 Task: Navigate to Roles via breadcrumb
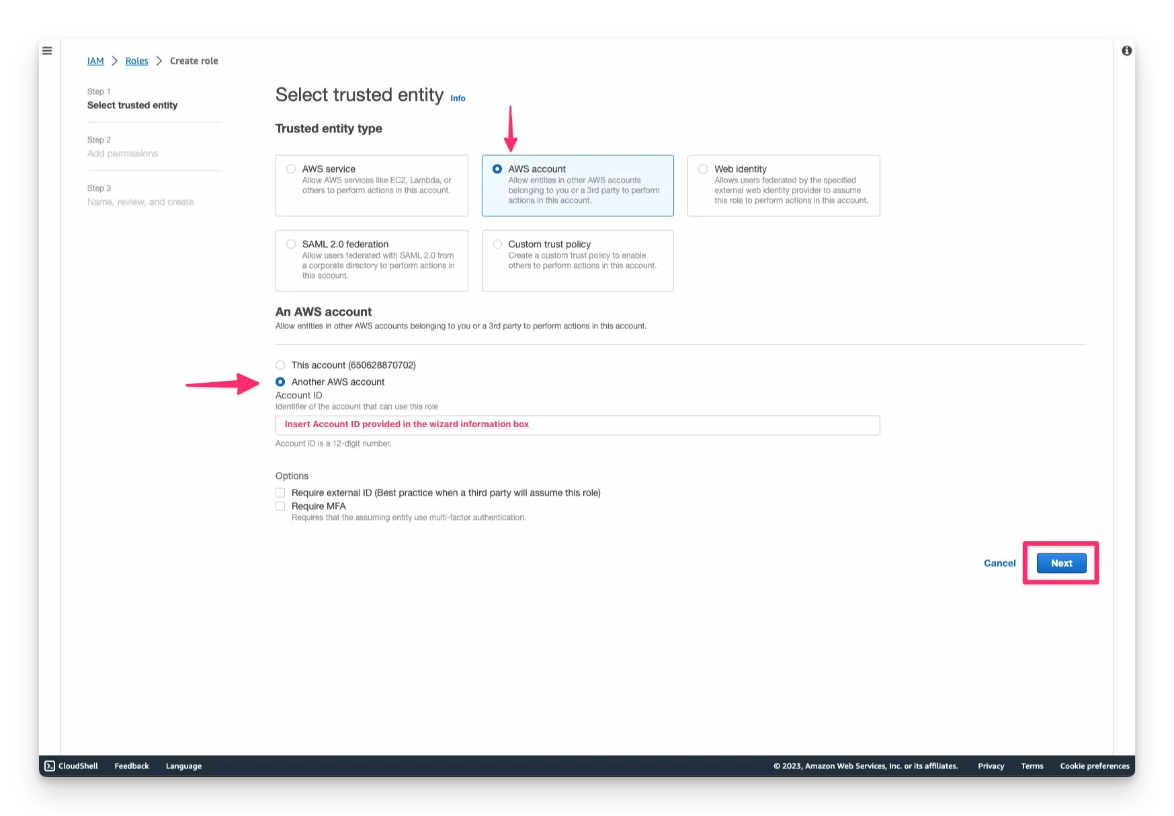pos(136,60)
